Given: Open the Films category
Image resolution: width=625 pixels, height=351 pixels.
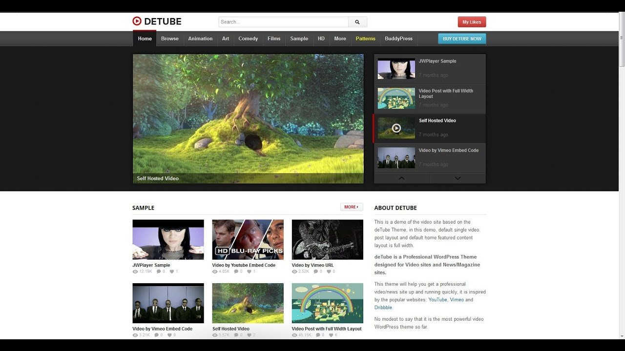Looking at the screenshot, I should point(274,39).
